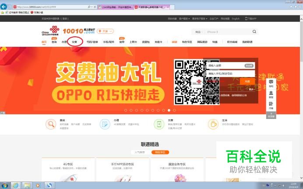Open the 宽带 navigation item
The width and height of the screenshot is (303, 189).
122,42
